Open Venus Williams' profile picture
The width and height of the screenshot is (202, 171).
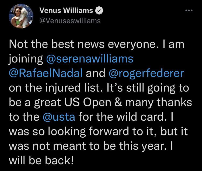[22, 17]
